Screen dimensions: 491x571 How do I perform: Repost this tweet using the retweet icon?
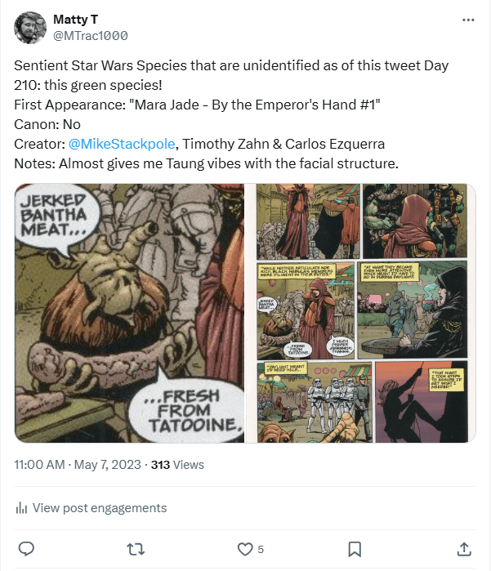136,548
